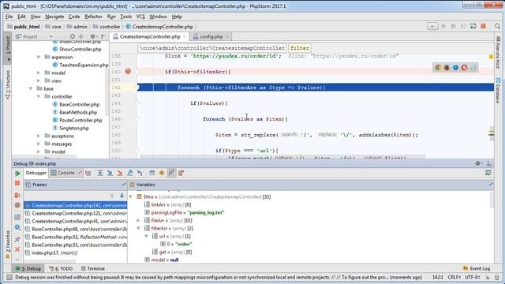505x284 pixels.
Task: Collapse the filterArr variable
Action: [139, 228]
